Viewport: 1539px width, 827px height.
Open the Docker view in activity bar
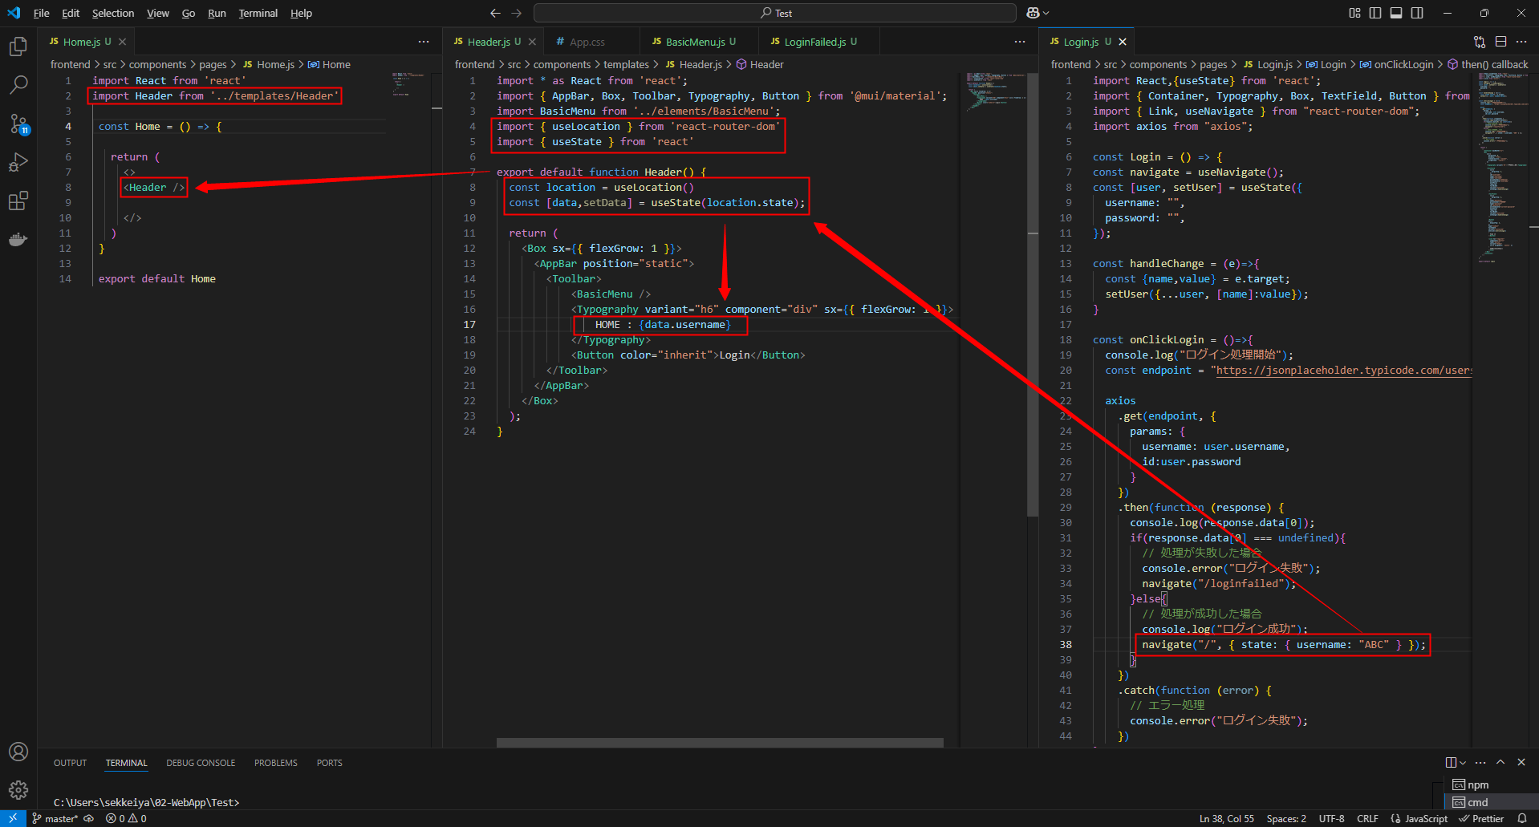tap(18, 239)
